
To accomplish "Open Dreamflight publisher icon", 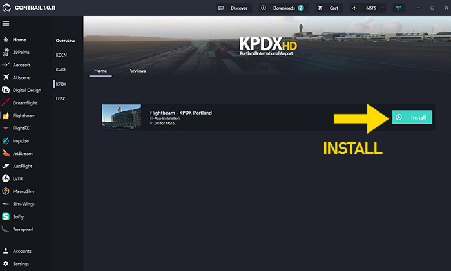I will [x=6, y=103].
